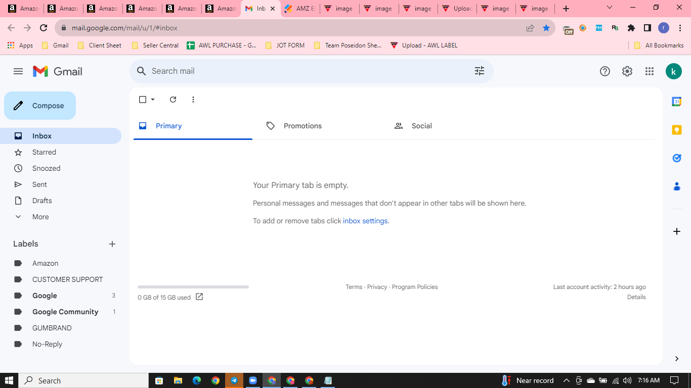Show hidden system tray icons chevron

tap(566, 380)
